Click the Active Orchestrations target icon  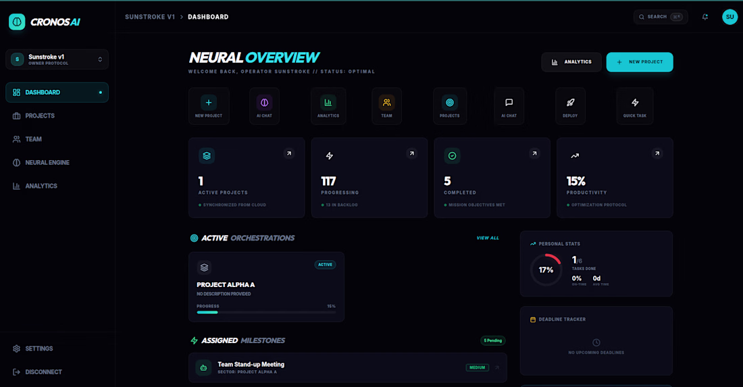195,238
